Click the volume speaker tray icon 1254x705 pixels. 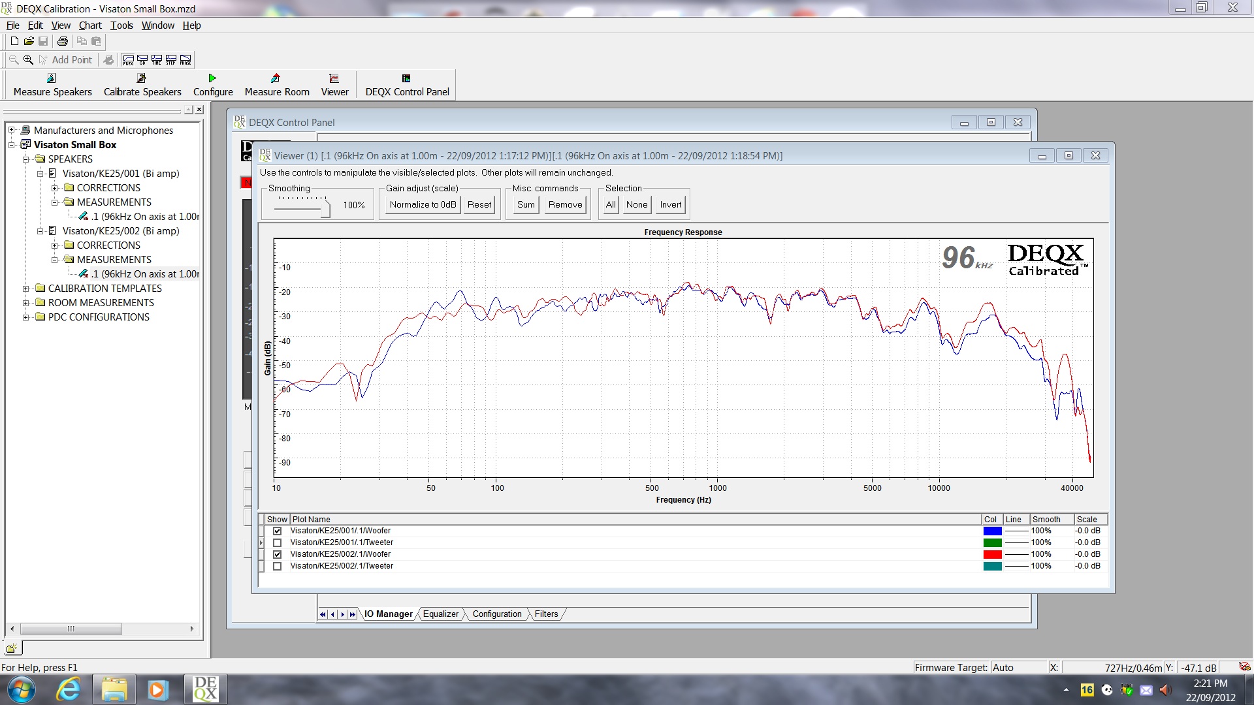coord(1166,690)
